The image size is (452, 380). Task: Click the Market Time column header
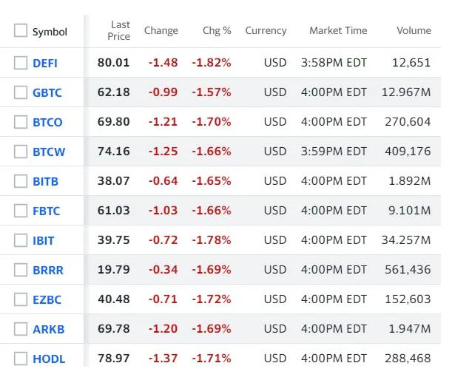(338, 30)
